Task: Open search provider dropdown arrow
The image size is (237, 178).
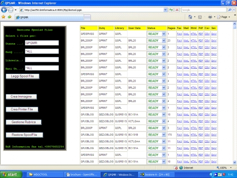Action: point(234,10)
